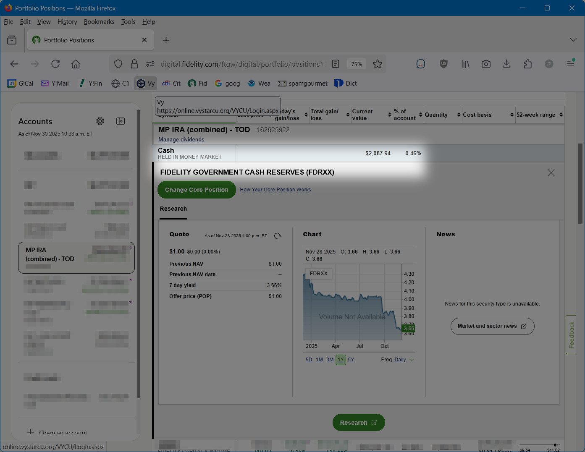Open the View menu
The height and width of the screenshot is (452, 585).
click(44, 22)
